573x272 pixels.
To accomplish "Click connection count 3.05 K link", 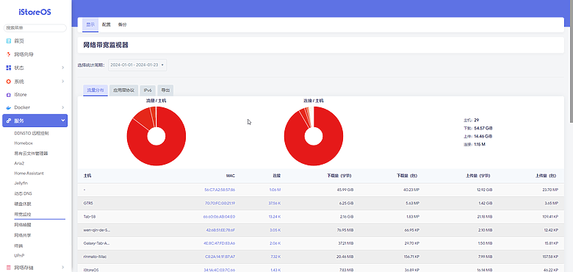I will click(x=275, y=230).
